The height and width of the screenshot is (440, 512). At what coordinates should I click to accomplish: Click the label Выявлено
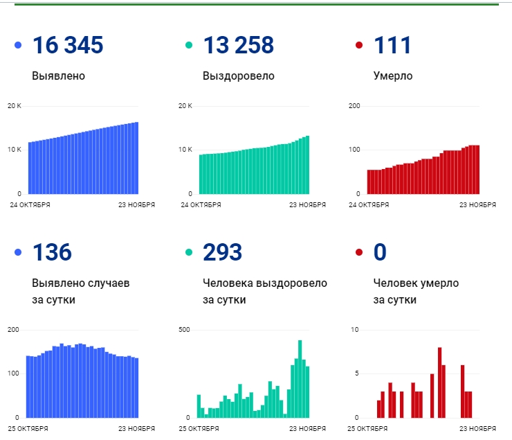[58, 76]
